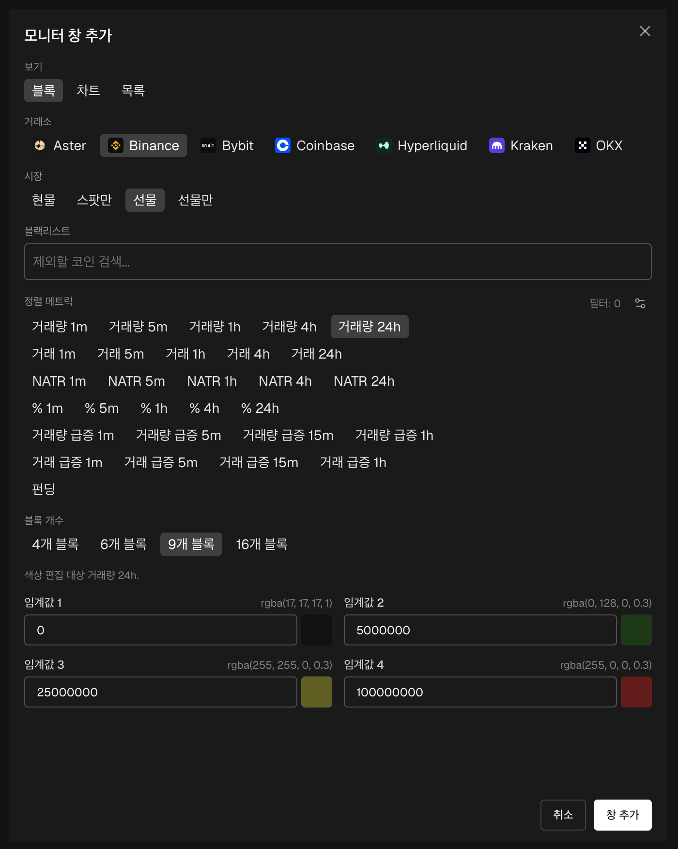Click the Coinbase logo icon
Viewport: 678px width, 849px height.
[x=283, y=145]
